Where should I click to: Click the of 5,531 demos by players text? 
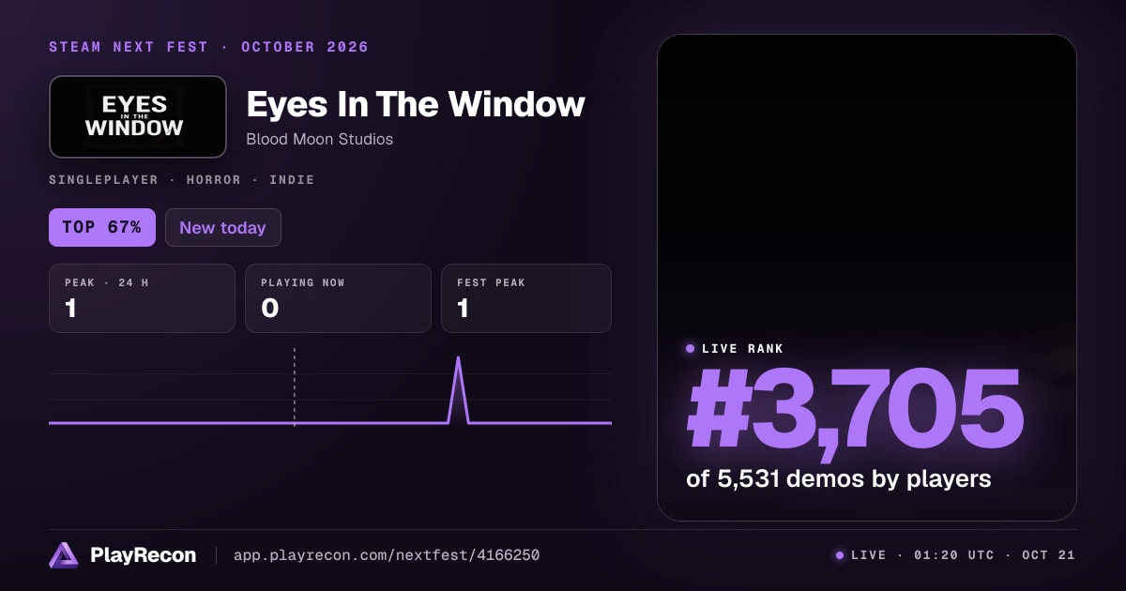(839, 478)
